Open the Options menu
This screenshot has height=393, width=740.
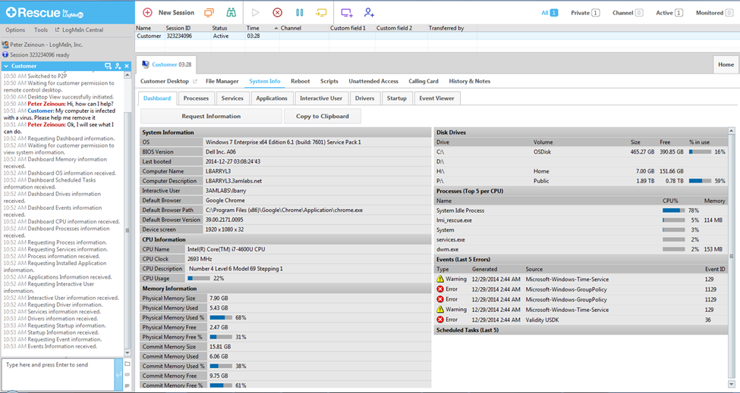[15, 30]
